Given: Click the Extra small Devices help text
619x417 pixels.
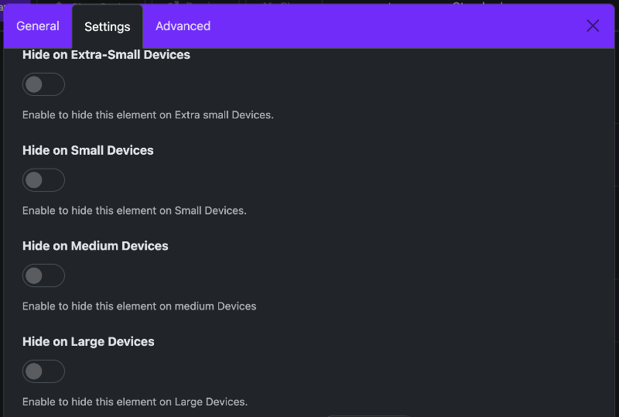Looking at the screenshot, I should point(148,115).
